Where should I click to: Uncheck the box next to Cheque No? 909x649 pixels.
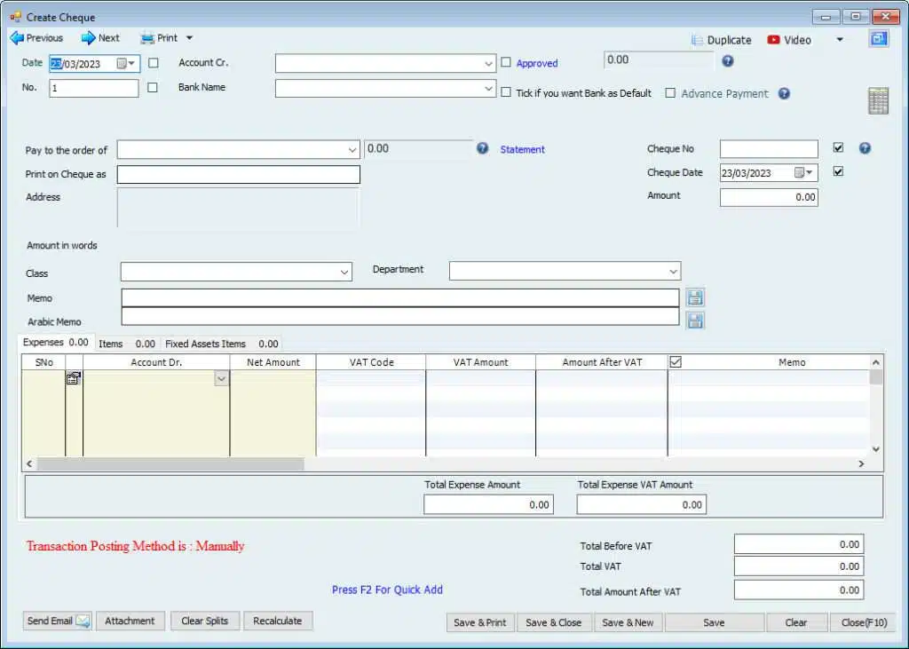[838, 148]
